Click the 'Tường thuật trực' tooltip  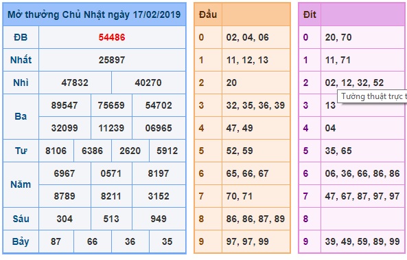(372, 96)
